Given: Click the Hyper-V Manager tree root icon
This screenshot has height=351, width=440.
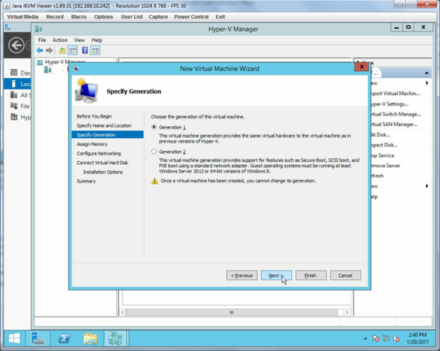Looking at the screenshot, I should (x=40, y=62).
